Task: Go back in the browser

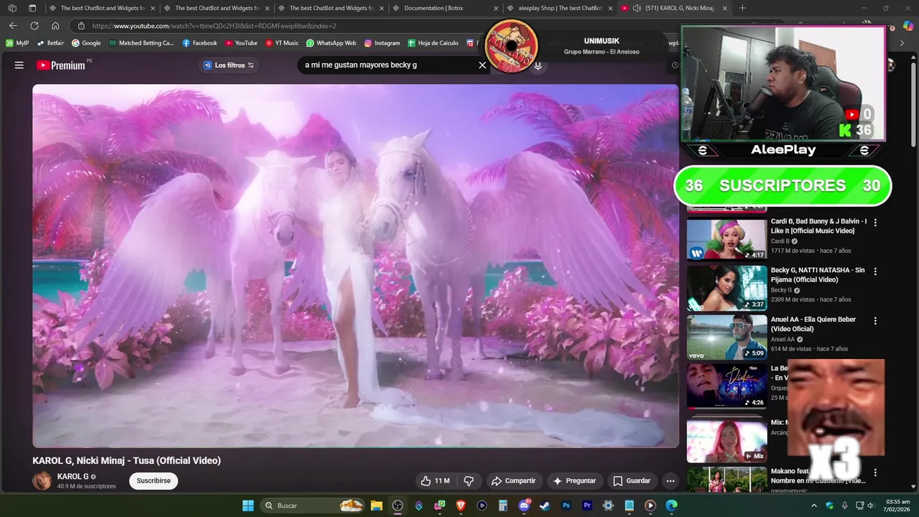Action: (x=13, y=26)
